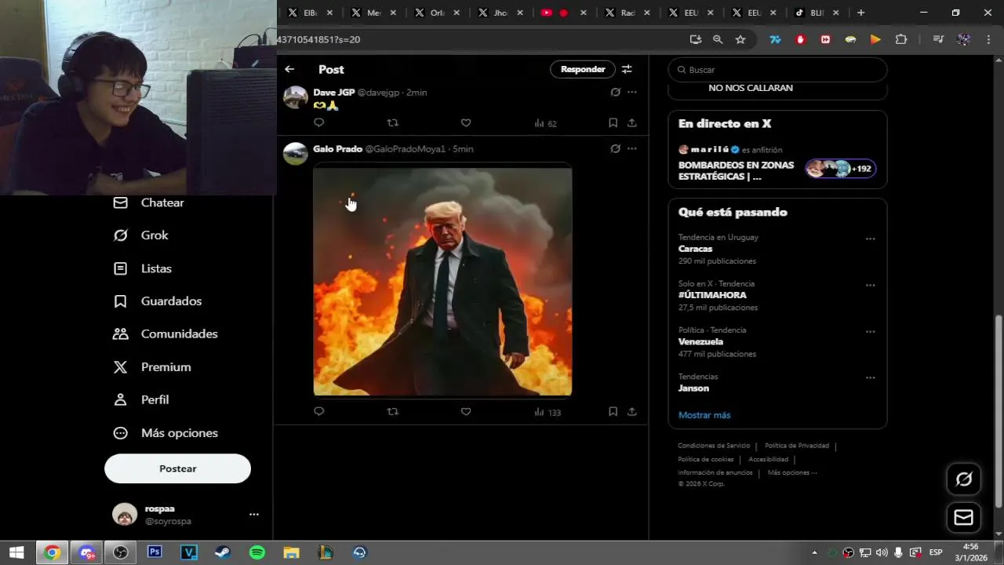
Task: Repost Dave JGP's post
Action: pyautogui.click(x=393, y=123)
